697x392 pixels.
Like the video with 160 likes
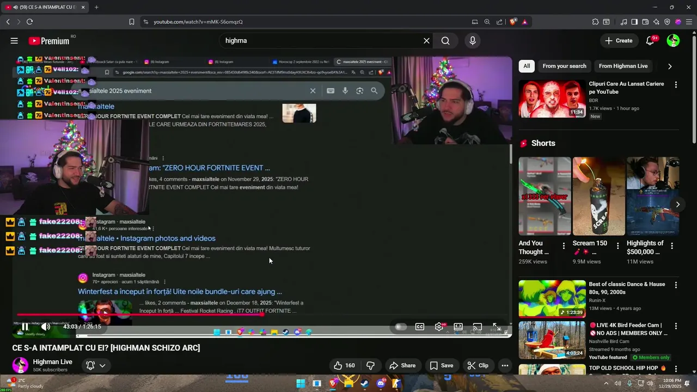pos(344,366)
